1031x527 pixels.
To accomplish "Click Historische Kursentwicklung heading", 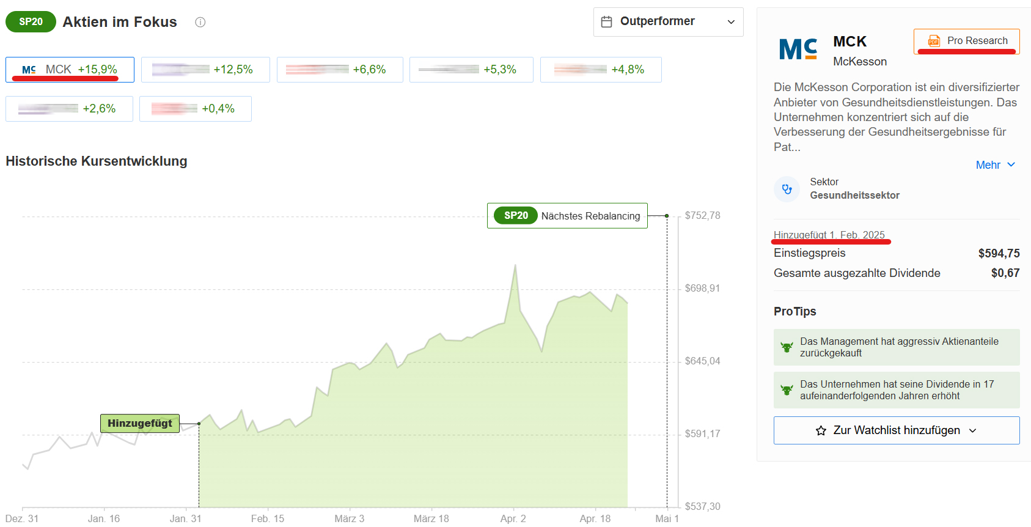I will 97,161.
